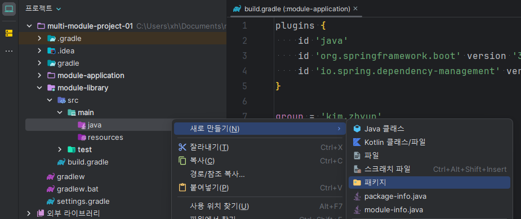Viewport: 521px width, 219px height.
Task: Click the 패키지 folder icon
Action: [357, 182]
